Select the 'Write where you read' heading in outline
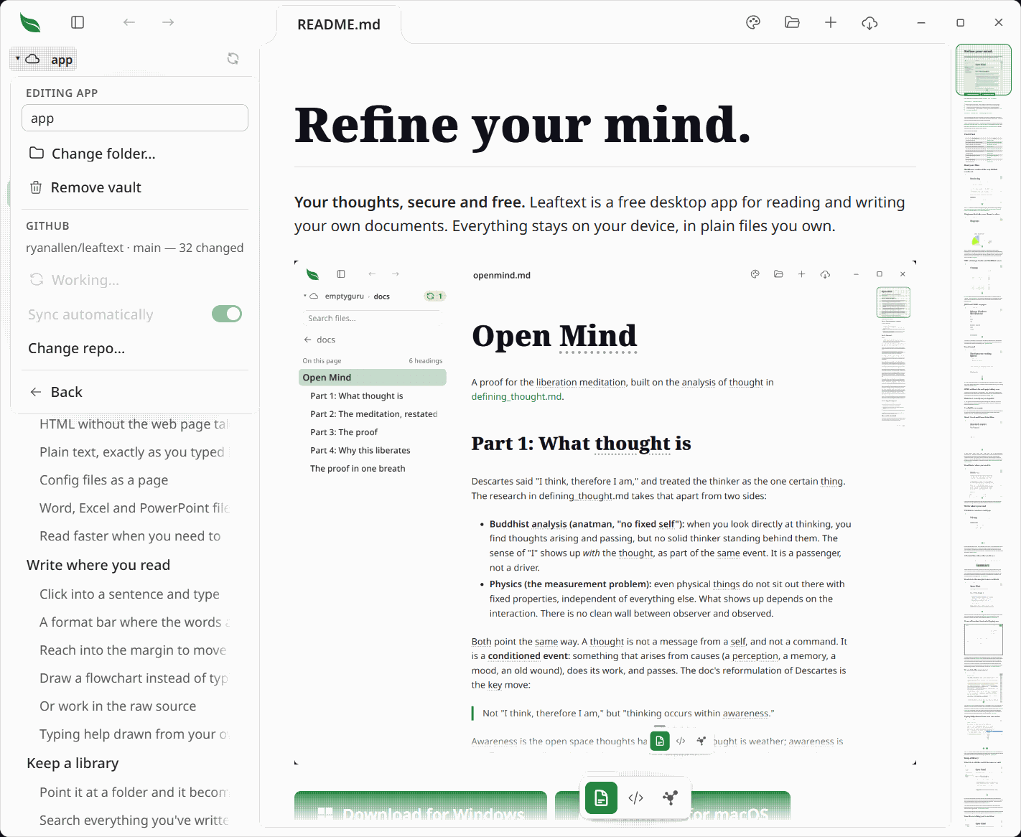This screenshot has height=837, width=1021. coord(98,565)
